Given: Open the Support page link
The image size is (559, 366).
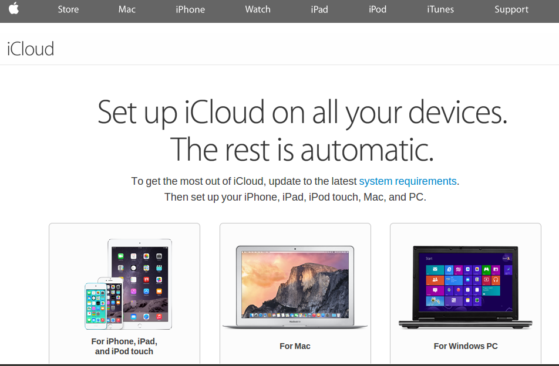Looking at the screenshot, I should point(511,9).
